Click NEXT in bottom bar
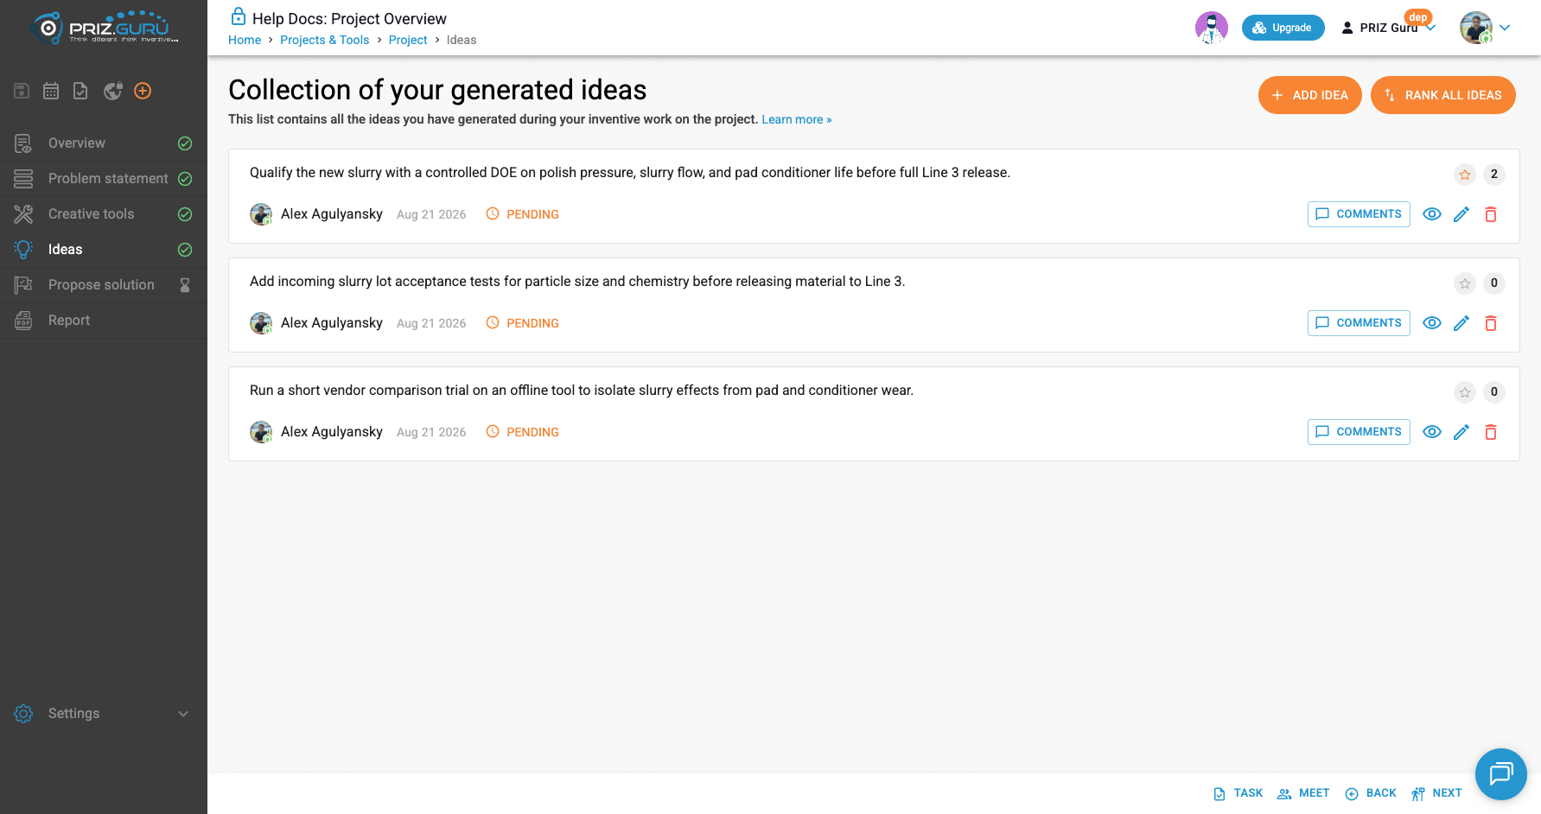The width and height of the screenshot is (1541, 814). [1436, 793]
